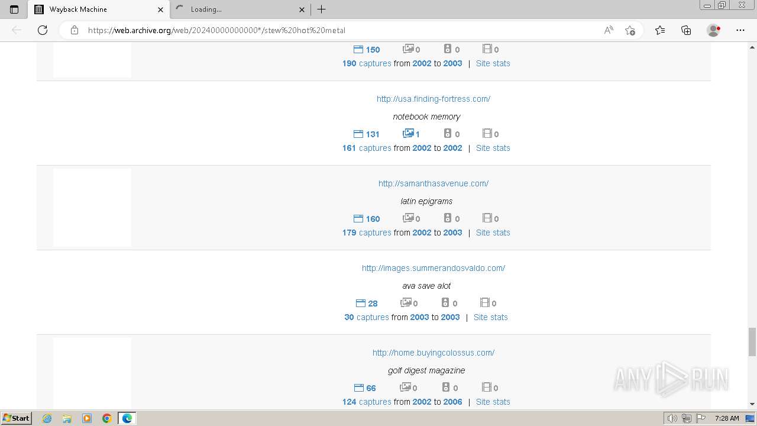Close the Loading tab
The image size is (757, 426).
(302, 9)
